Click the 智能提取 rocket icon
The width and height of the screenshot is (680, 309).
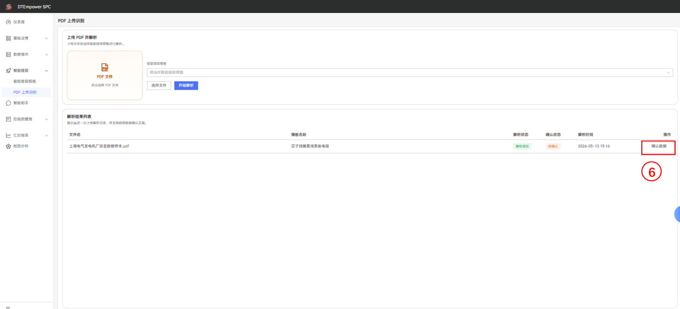tap(8, 71)
